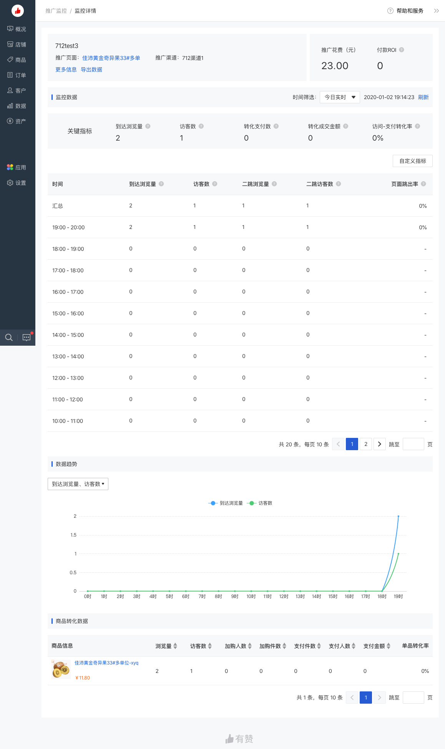Open the 佳沛黄金奇异果33#多单 promotion page link
This screenshot has width=445, height=749.
[111, 58]
